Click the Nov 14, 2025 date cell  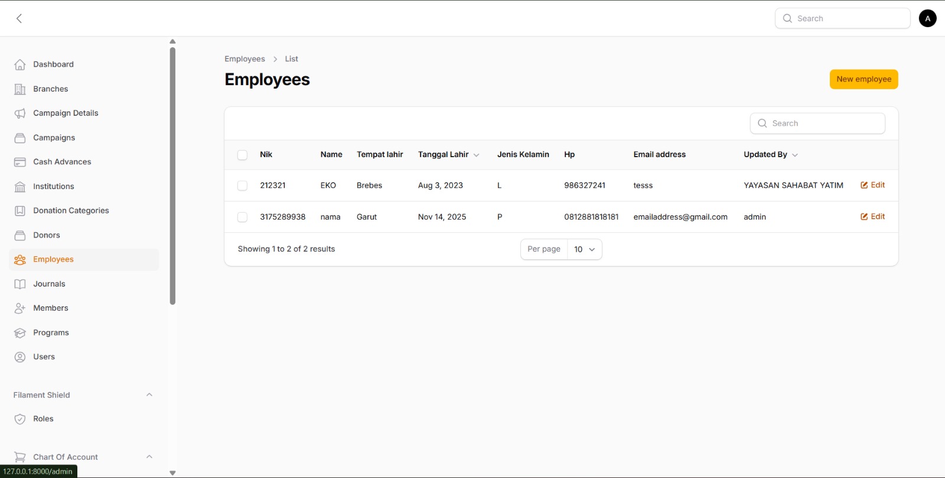point(442,217)
